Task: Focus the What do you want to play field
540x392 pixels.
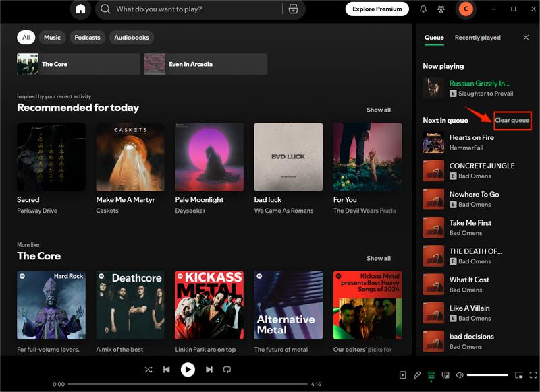Action: 198,9
